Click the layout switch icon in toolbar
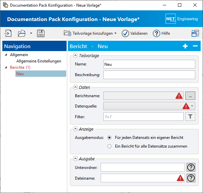 coord(195,33)
